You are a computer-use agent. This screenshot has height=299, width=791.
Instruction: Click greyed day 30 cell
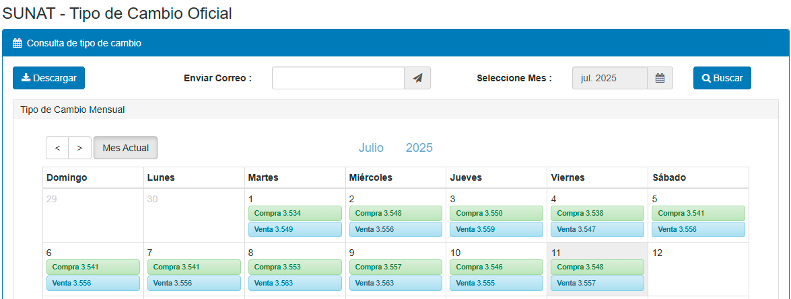pyautogui.click(x=194, y=215)
